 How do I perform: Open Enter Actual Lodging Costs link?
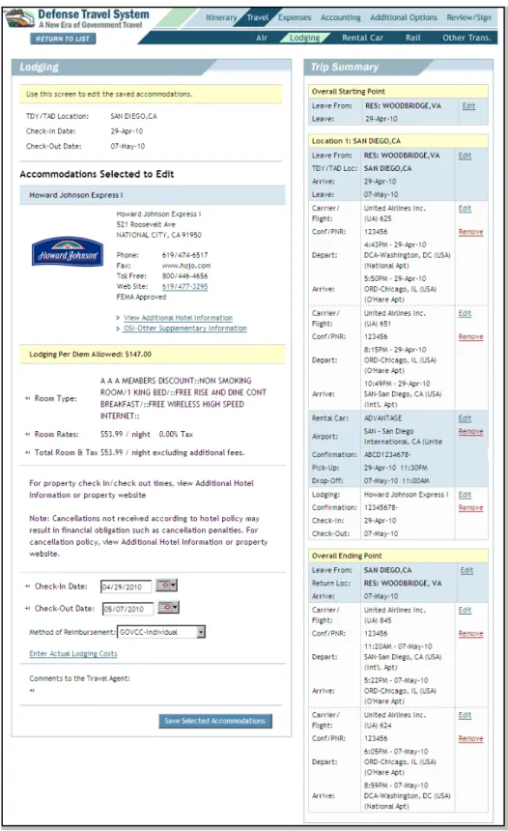pos(73,653)
